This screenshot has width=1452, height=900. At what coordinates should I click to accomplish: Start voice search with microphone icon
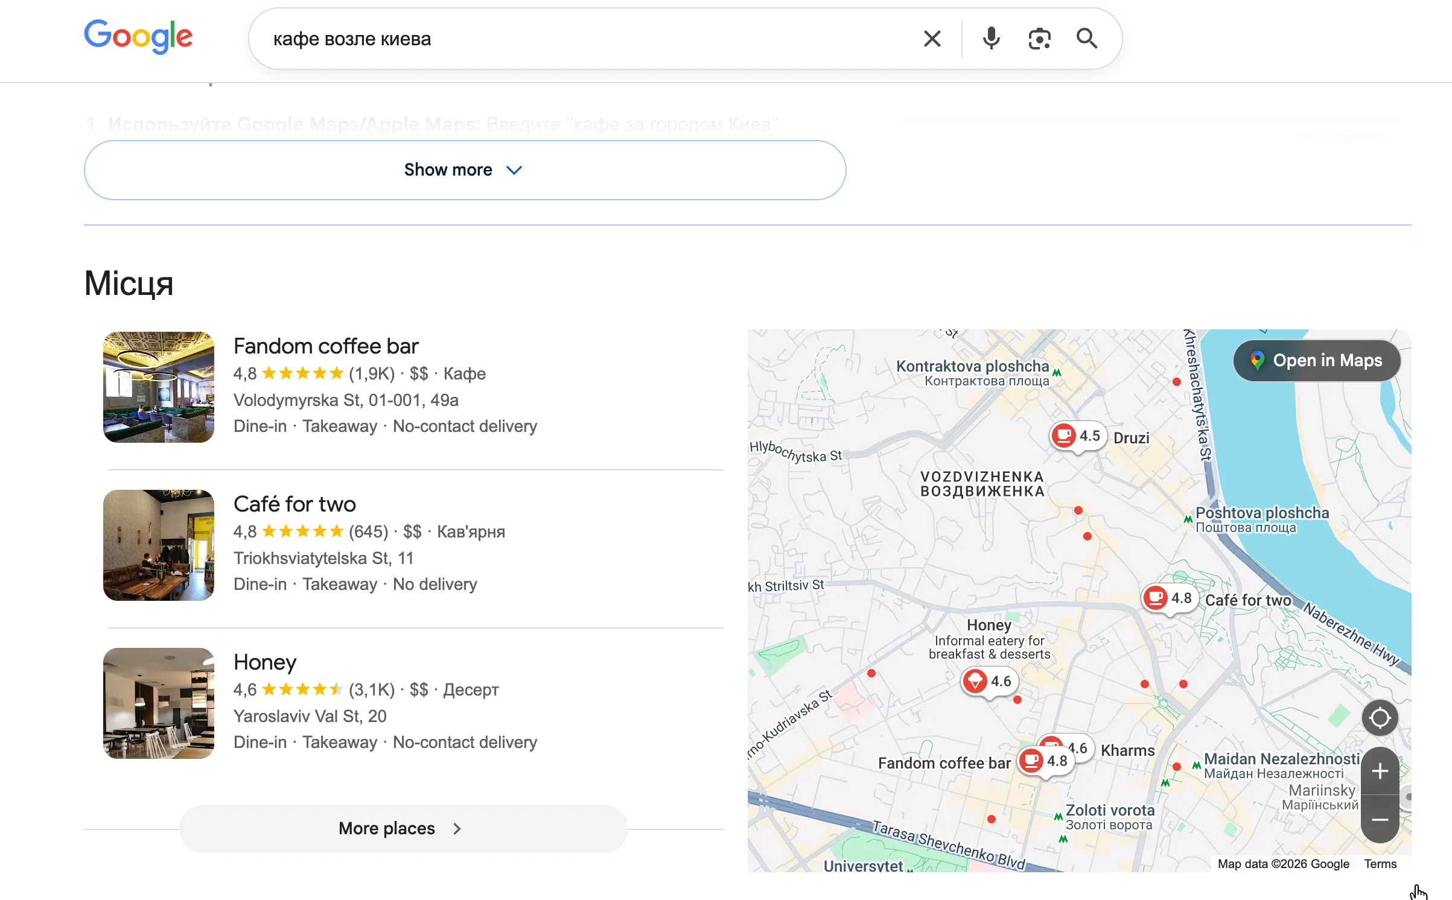point(991,39)
